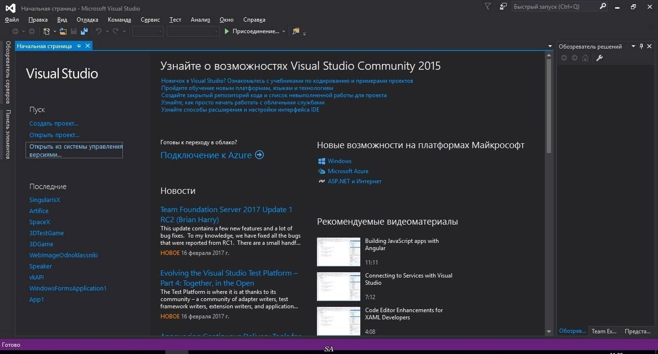Image resolution: width=658 pixels, height=354 pixels.
Task: Click the start page scrollbar down arrow
Action: [549, 331]
